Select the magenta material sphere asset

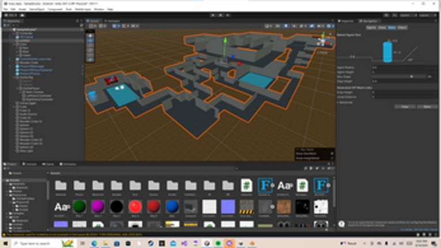coord(98,207)
